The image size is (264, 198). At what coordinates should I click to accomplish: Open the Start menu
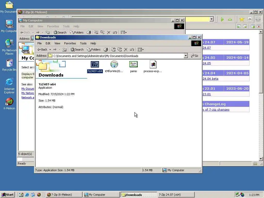point(7,195)
